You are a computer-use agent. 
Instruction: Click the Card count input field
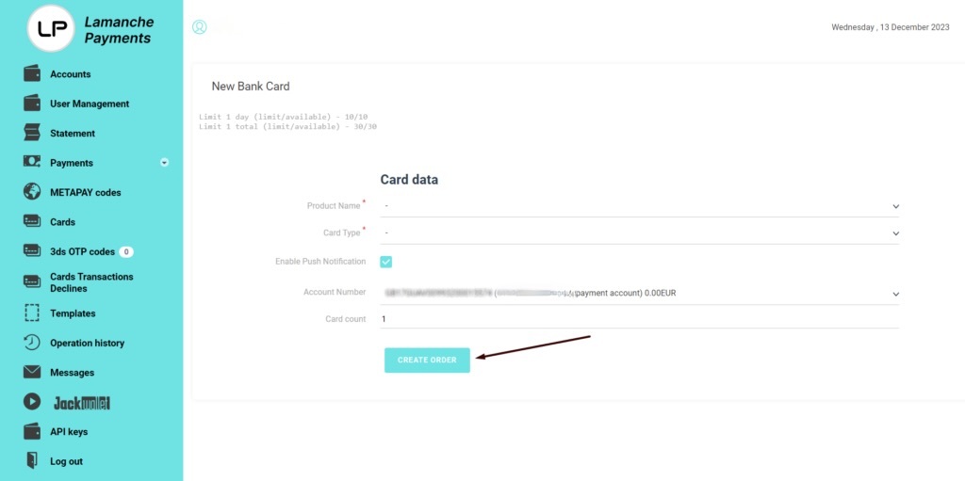640,319
